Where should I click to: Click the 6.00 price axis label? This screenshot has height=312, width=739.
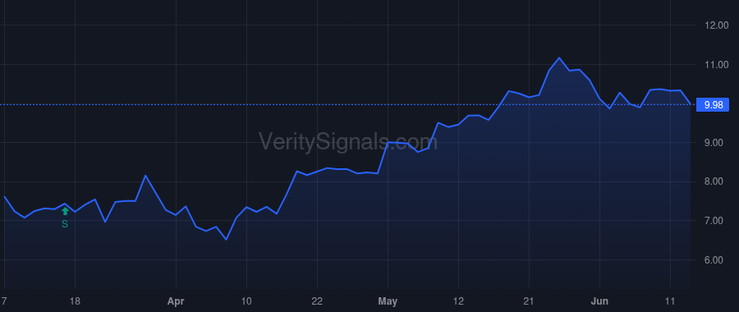pyautogui.click(x=716, y=260)
